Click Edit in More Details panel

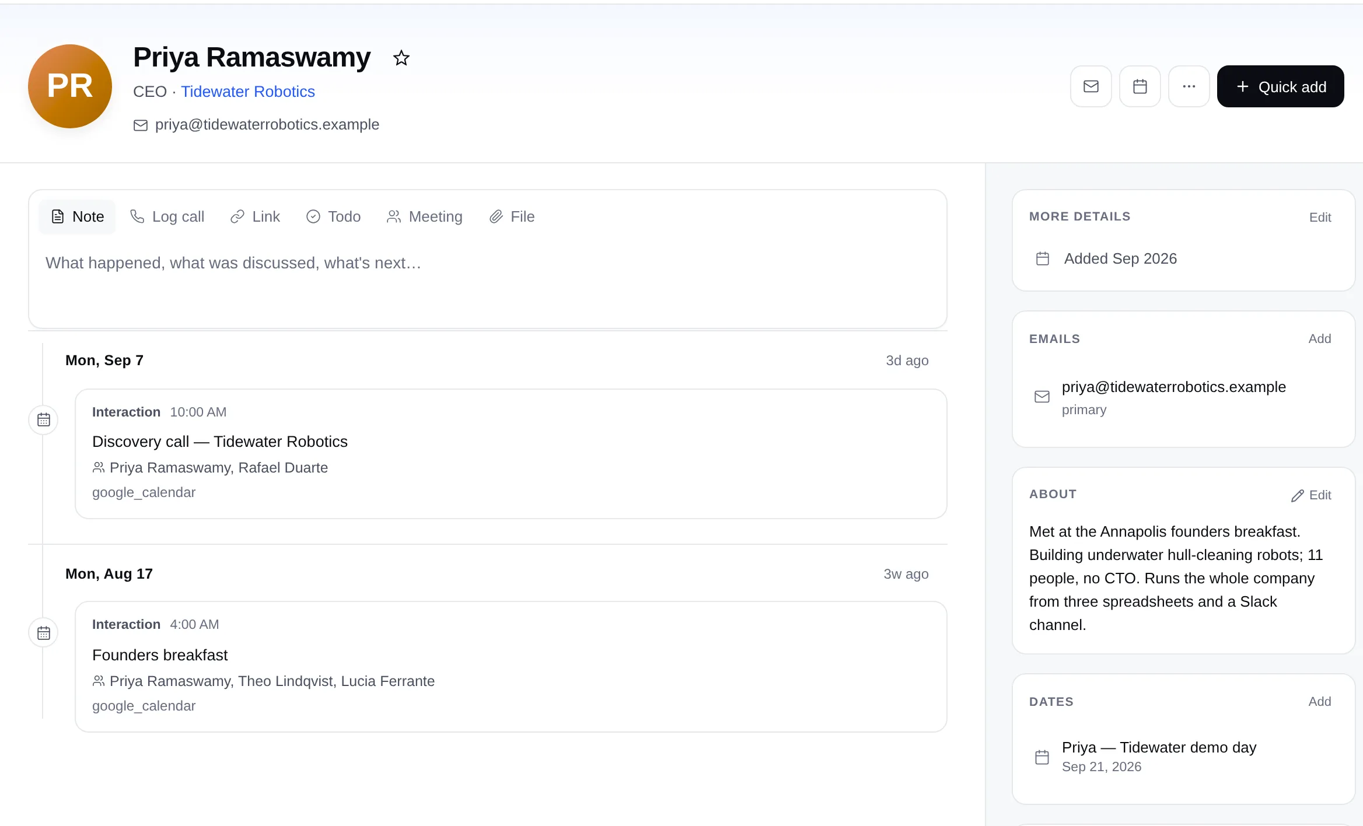(x=1320, y=217)
